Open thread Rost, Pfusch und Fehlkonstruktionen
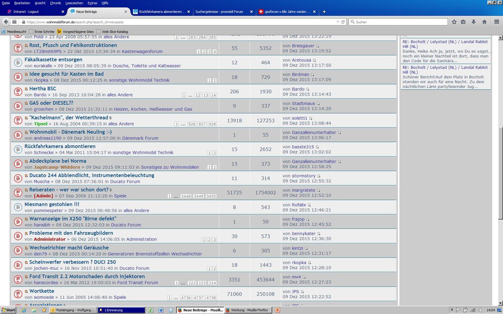Image resolution: width=503 pixels, height=314 pixels. pyautogui.click(x=73, y=45)
